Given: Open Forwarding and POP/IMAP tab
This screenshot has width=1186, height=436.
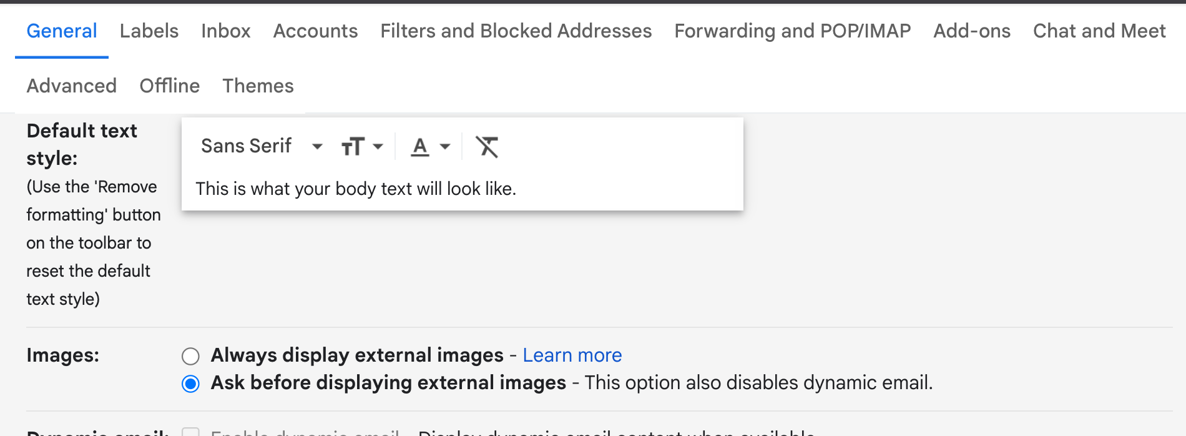Looking at the screenshot, I should point(793,31).
